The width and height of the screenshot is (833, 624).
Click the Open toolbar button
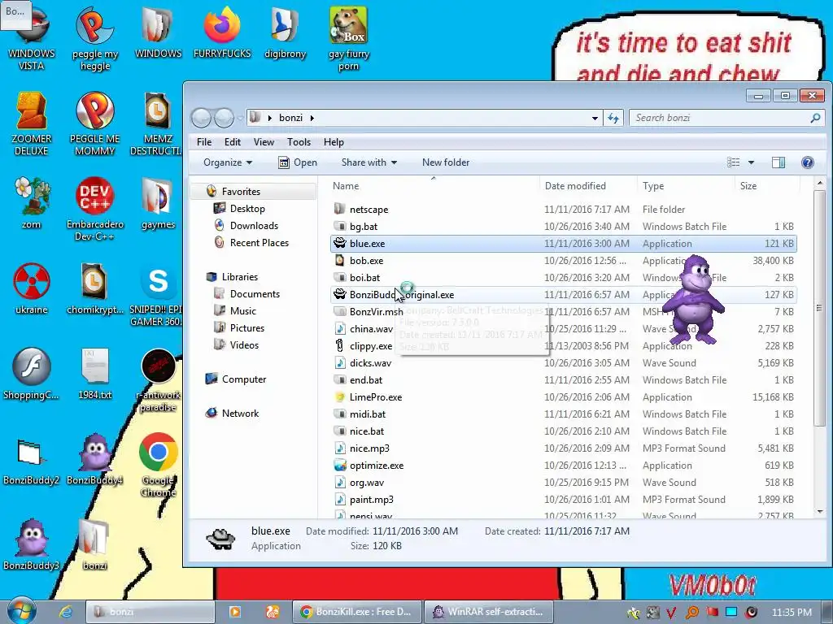point(298,162)
